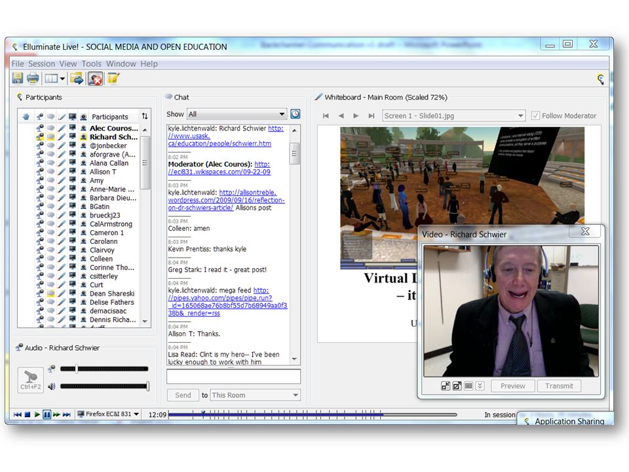
Task: Open the allisontreble.wordpress.com link in chat
Action: point(226,201)
